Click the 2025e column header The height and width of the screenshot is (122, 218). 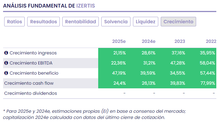click(119, 42)
